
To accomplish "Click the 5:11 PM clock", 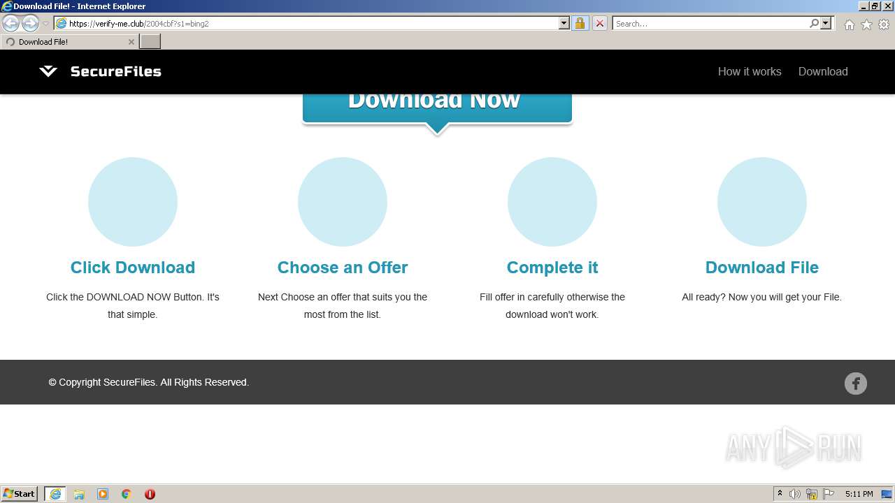I will 859,494.
